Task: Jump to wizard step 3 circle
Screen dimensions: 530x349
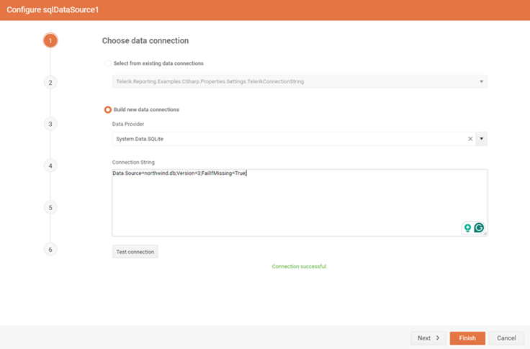Action: pos(50,124)
